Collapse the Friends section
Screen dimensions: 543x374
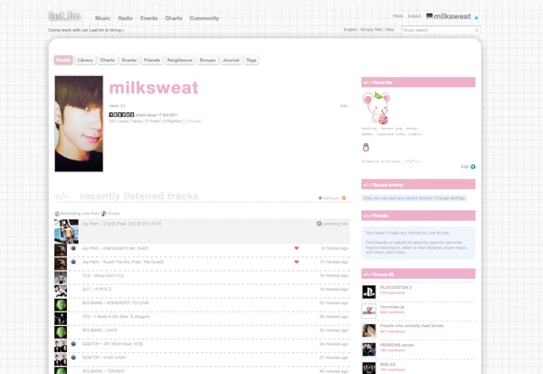point(366,216)
